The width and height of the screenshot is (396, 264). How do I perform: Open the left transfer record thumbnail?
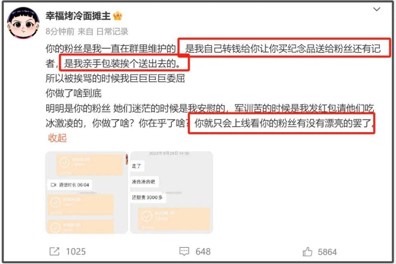[x=87, y=193]
